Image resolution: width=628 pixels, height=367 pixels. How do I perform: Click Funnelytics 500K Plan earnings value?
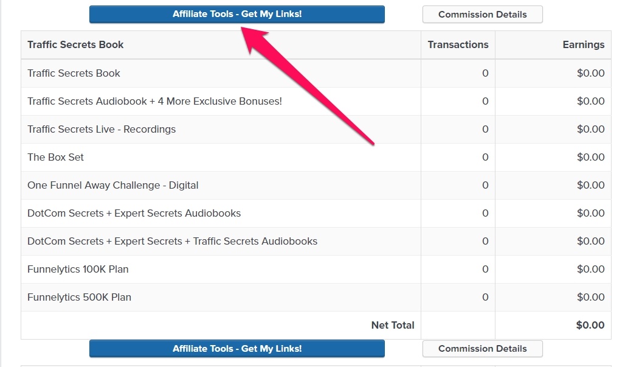(590, 297)
